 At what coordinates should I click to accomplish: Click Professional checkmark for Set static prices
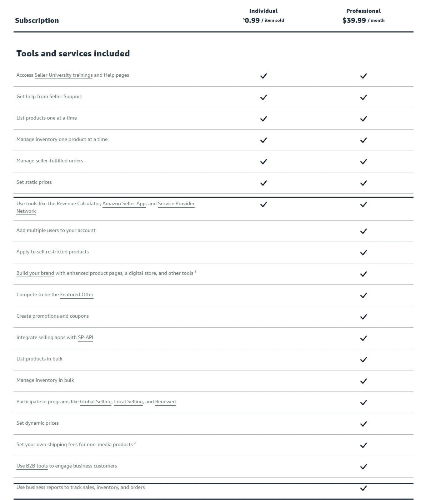click(x=364, y=183)
